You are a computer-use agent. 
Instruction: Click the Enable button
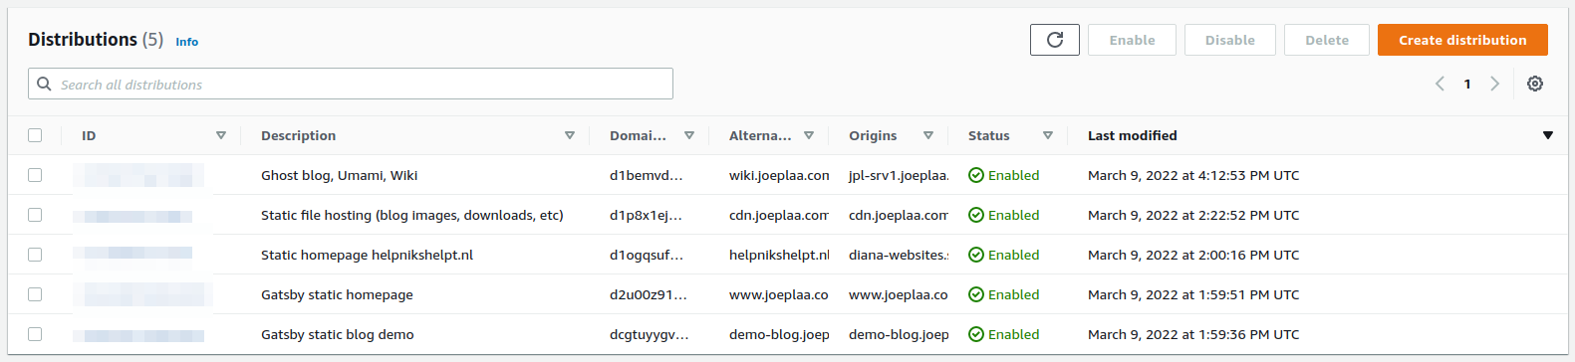tap(1132, 40)
